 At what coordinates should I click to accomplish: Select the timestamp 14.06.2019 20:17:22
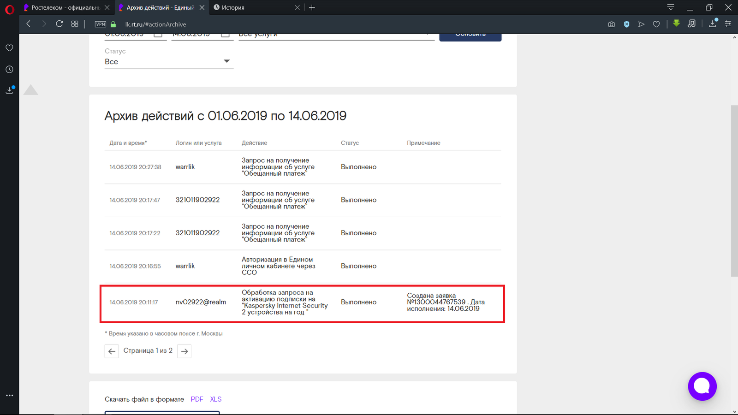135,233
